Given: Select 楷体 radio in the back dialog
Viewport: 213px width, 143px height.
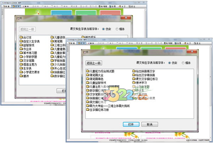Looking at the screenshot, I should 117,29.
